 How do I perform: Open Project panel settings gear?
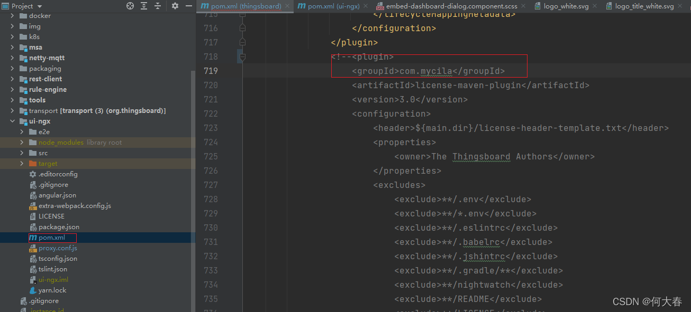[175, 6]
